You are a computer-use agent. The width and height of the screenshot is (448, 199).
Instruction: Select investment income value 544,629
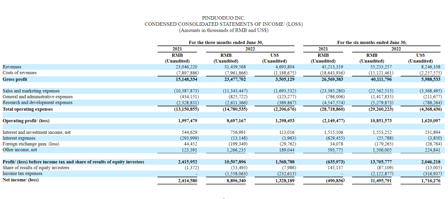190,133
